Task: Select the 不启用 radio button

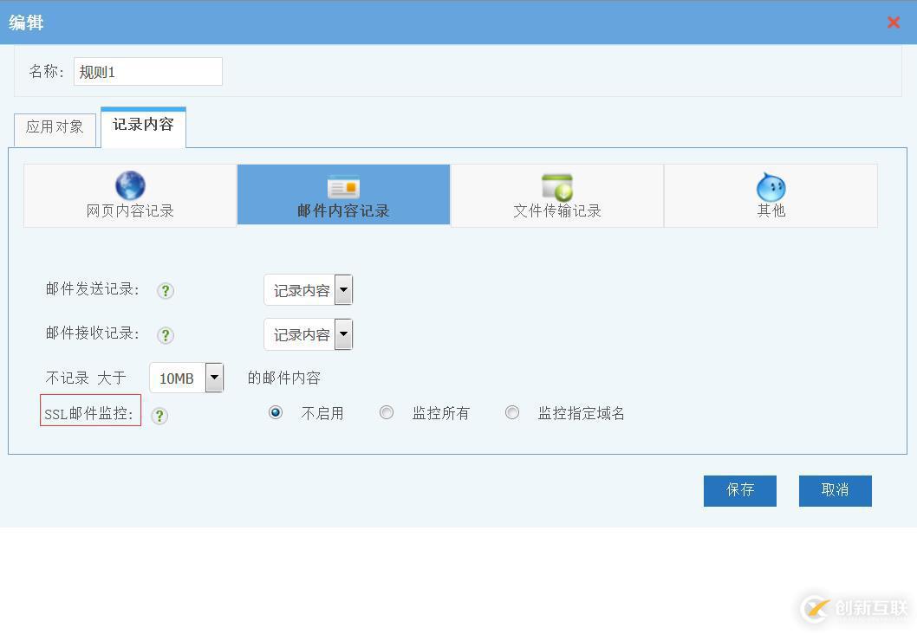Action: (275, 412)
